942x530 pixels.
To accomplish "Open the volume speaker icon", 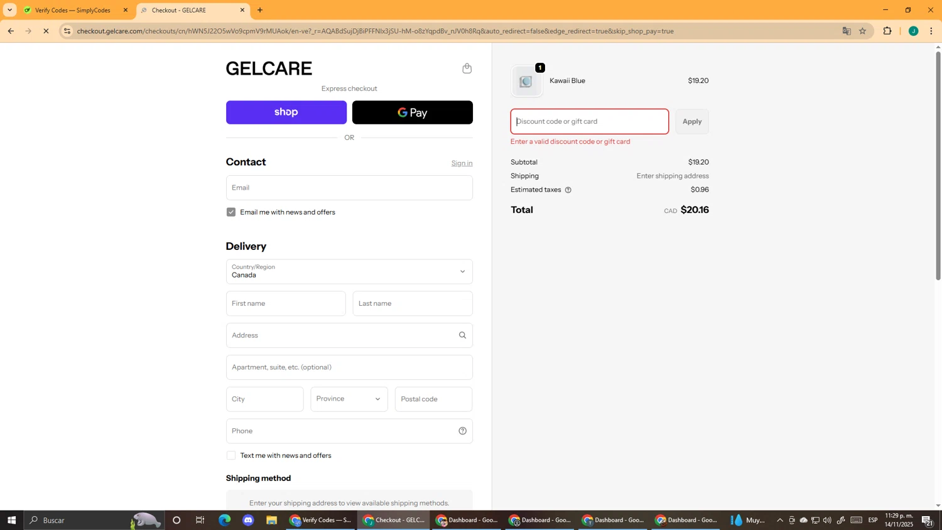I will 827,520.
